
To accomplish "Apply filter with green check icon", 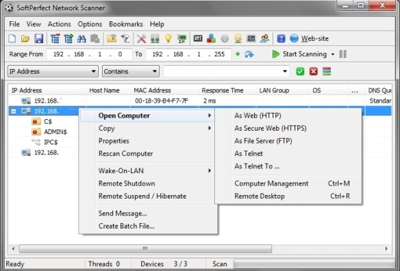I will point(300,71).
